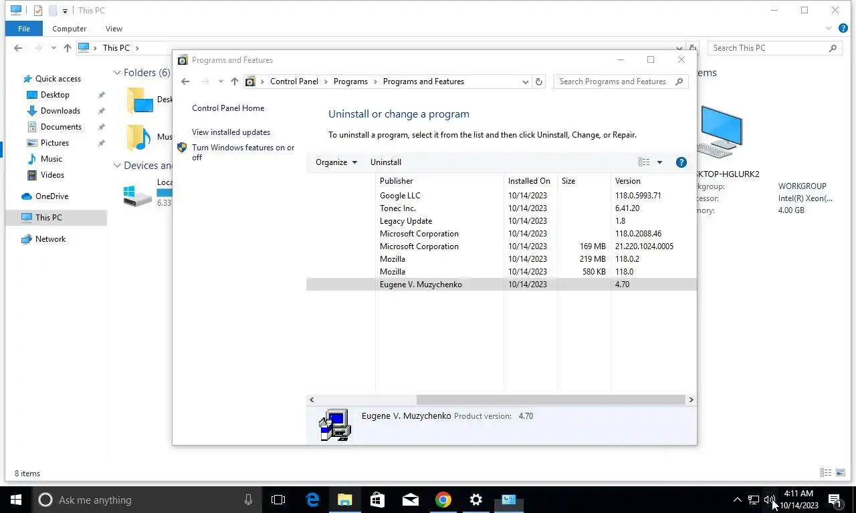The height and width of the screenshot is (513, 856).
Task: Select the Tonec Inc. program row
Action: point(501,208)
